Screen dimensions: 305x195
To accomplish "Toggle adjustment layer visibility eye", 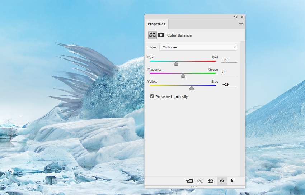I will click(222, 181).
